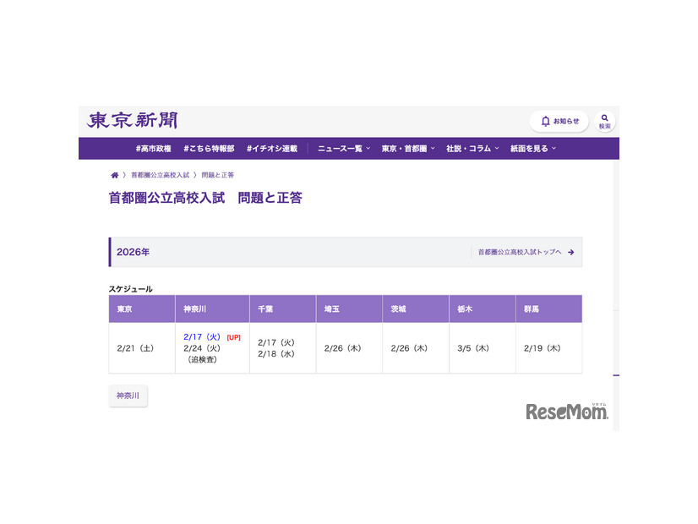
Task: Open the 2/17（火） Kanagawa exam link
Action: [x=202, y=337]
